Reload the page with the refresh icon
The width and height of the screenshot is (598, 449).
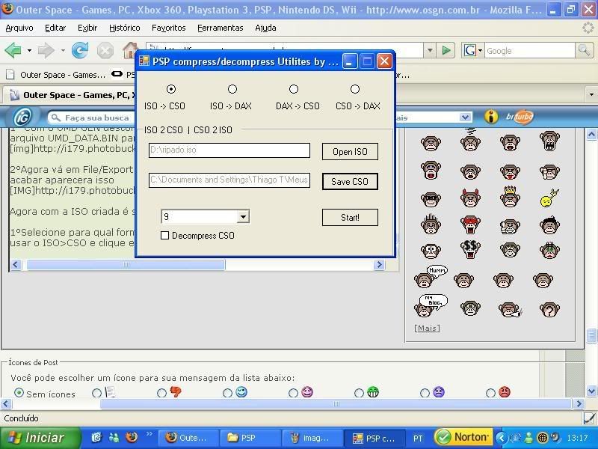tap(80, 50)
